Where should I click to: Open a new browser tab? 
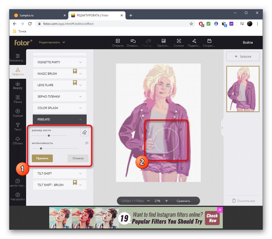pos(131,15)
